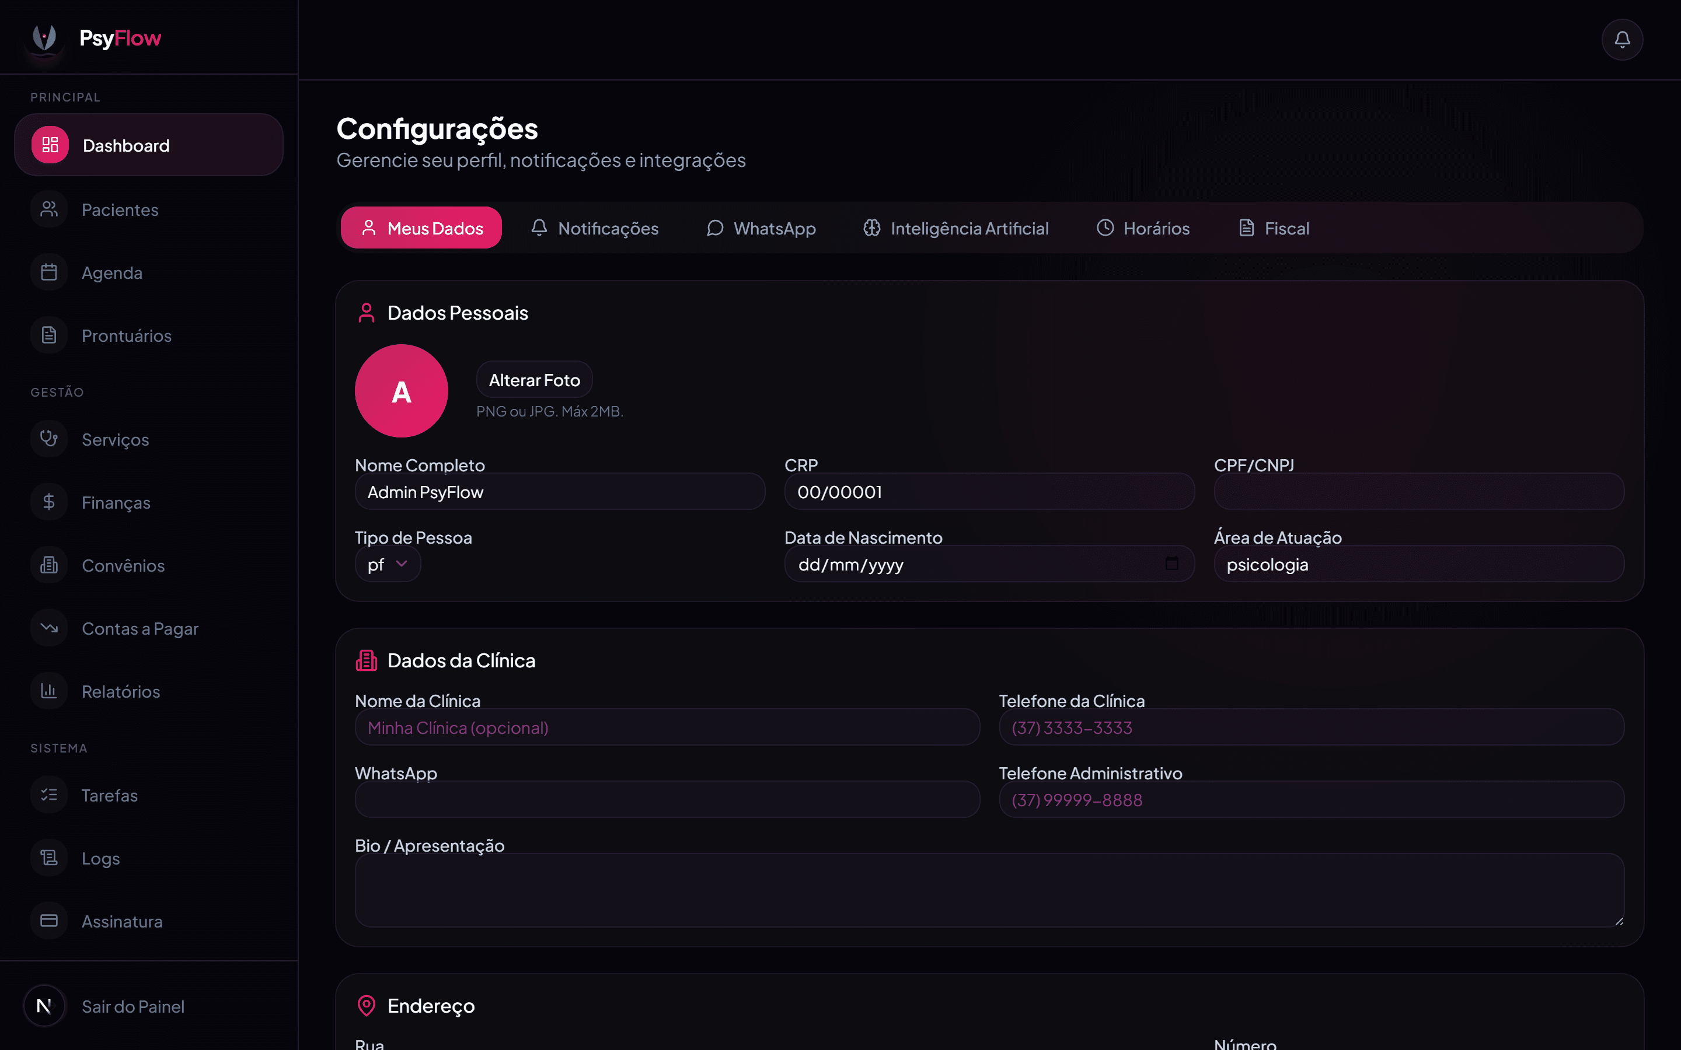The height and width of the screenshot is (1050, 1681).
Task: Open the Horários tab
Action: pos(1143,228)
